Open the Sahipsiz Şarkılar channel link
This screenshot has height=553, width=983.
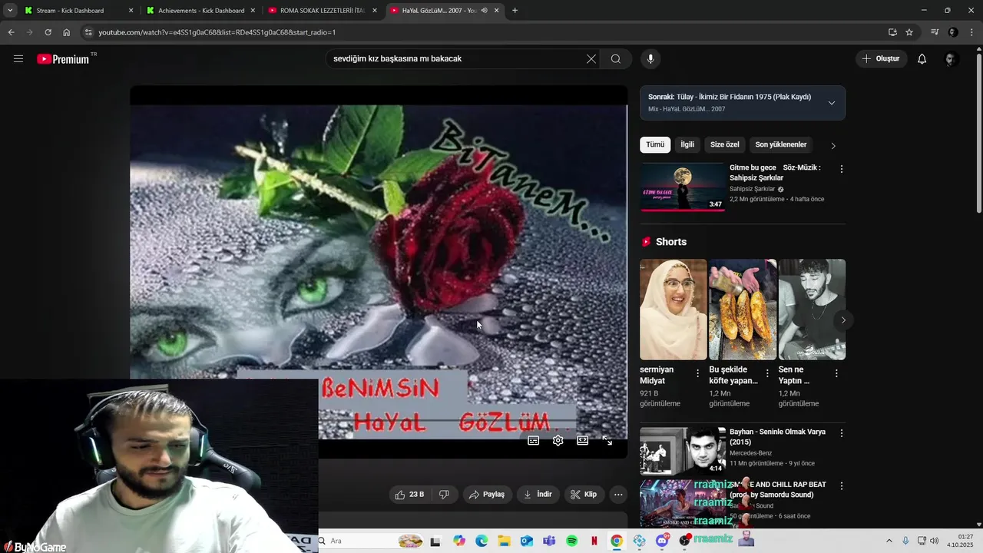(753, 189)
